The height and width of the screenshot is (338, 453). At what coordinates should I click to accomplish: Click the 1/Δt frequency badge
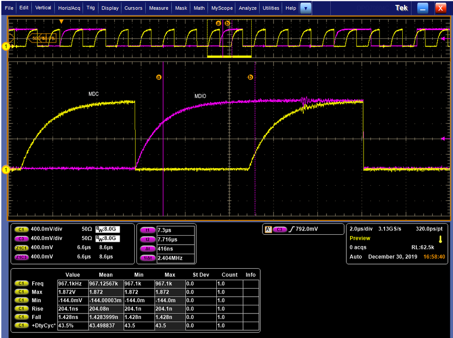coord(147,257)
